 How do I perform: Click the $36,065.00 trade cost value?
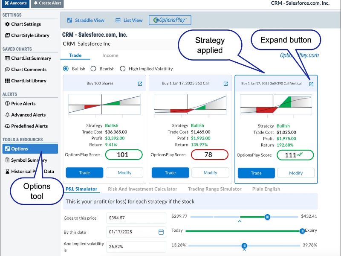116,132
